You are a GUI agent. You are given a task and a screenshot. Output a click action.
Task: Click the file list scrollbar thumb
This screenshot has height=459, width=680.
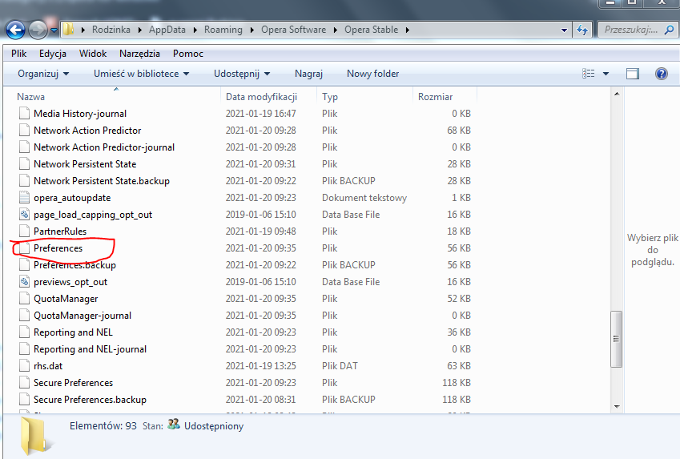tap(616, 339)
